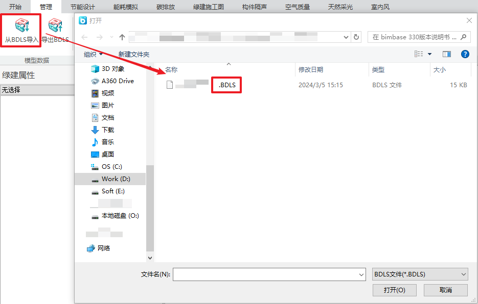
Task: Sort by the 类型 column header
Action: click(x=378, y=70)
